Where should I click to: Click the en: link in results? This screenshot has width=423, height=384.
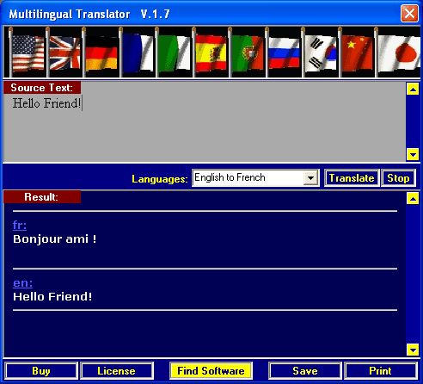point(22,283)
